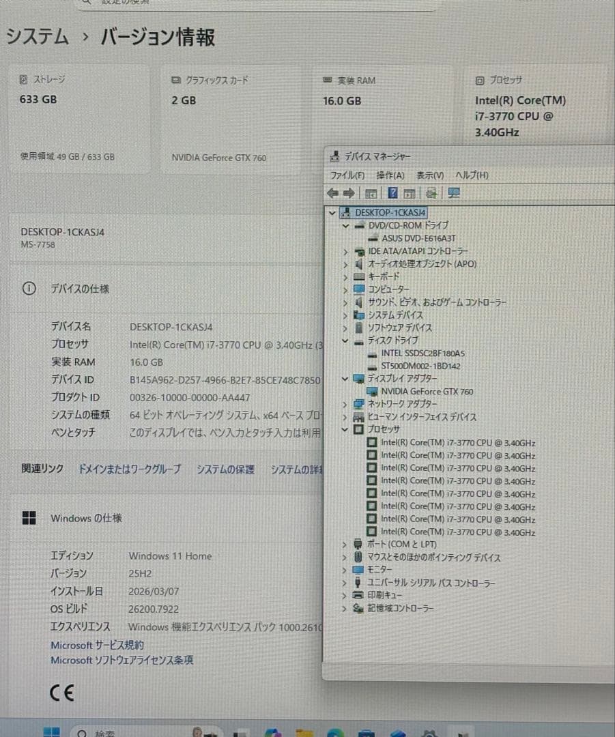The width and height of the screenshot is (615, 737).
Task: Click the install date 2026/03/07
Action: coord(154,591)
